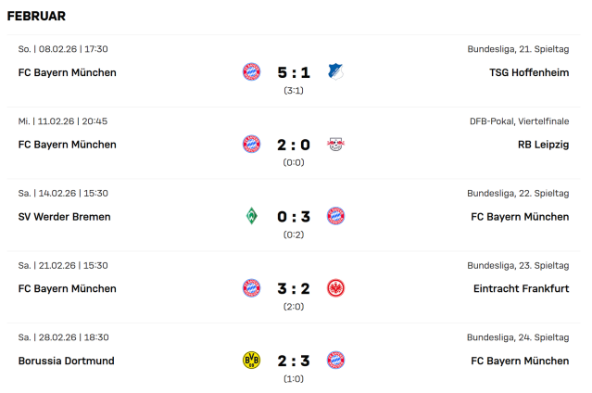This screenshot has height=393, width=592.
Task: Select the Borussia Dortmund team name
Action: coord(66,361)
